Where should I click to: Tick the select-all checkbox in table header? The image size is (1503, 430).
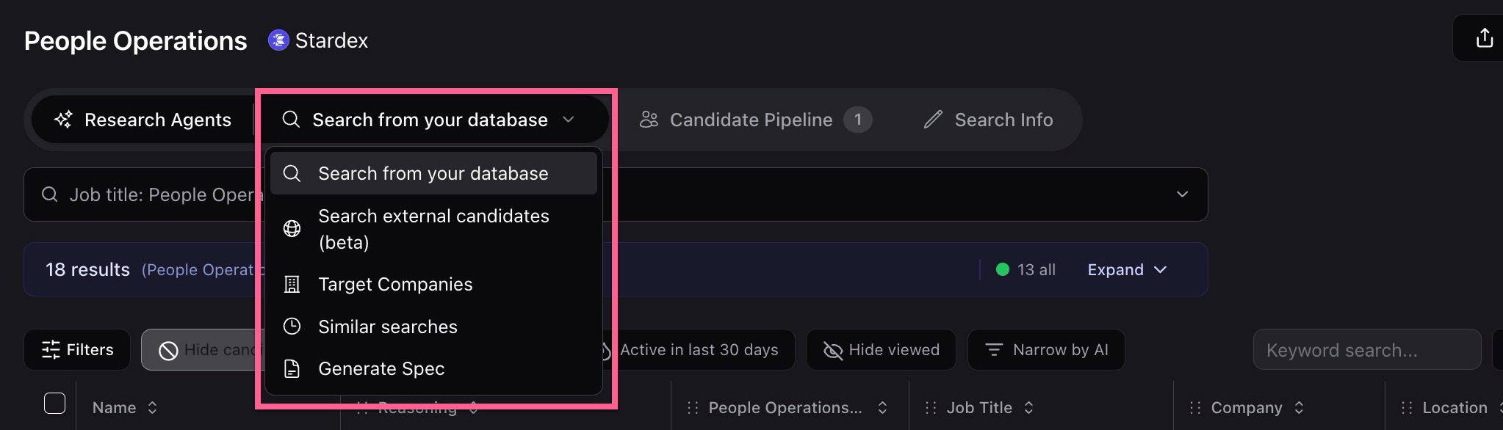point(55,404)
